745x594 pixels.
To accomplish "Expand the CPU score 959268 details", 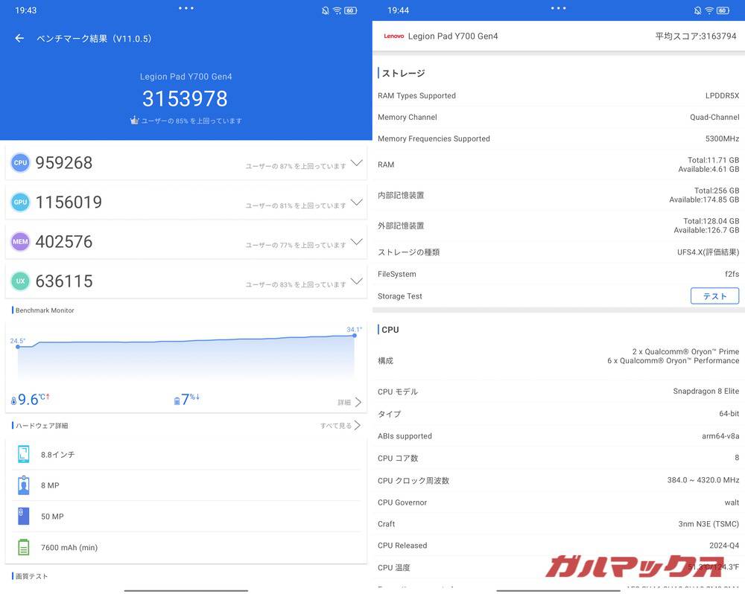I will point(356,163).
